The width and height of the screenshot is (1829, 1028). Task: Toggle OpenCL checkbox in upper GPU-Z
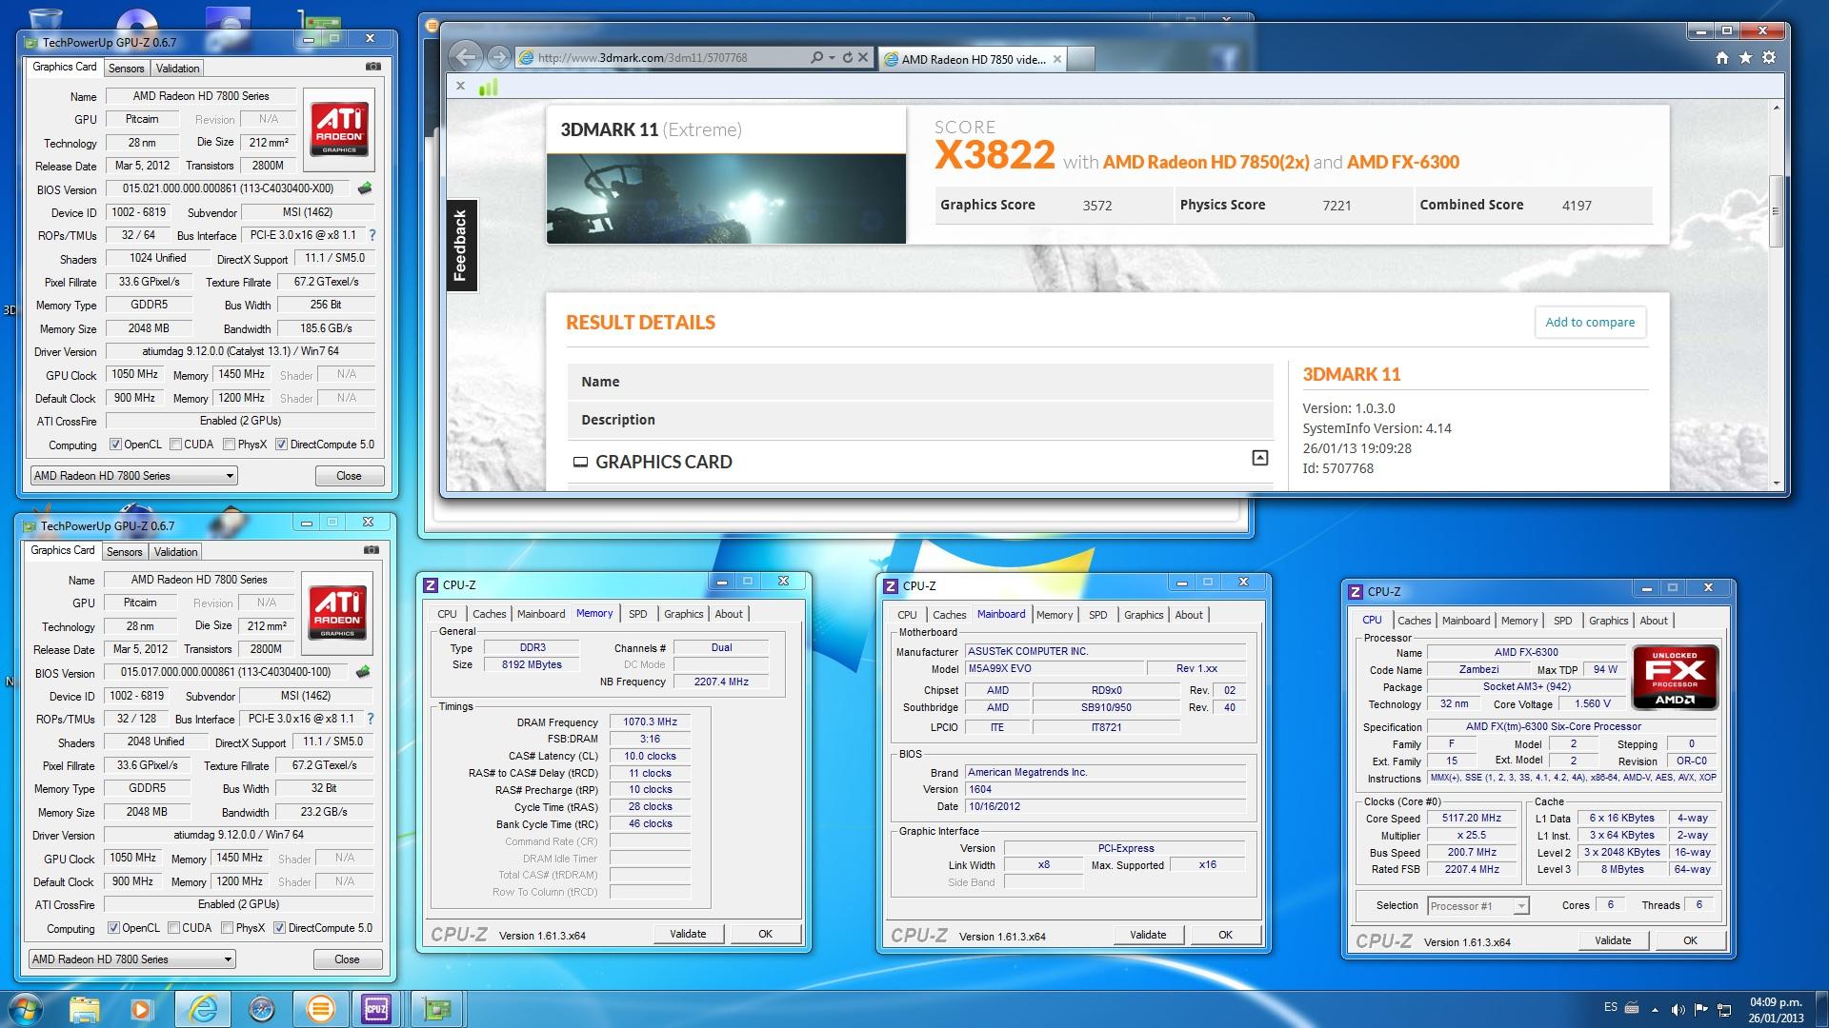coord(115,445)
